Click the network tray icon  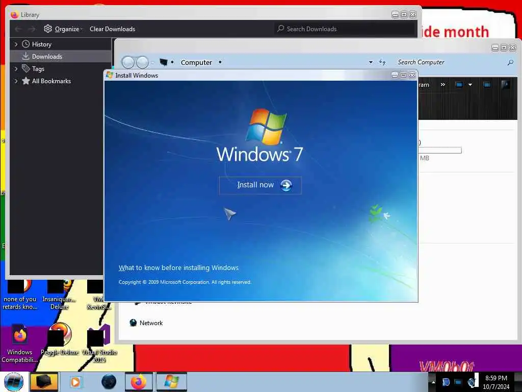click(458, 382)
